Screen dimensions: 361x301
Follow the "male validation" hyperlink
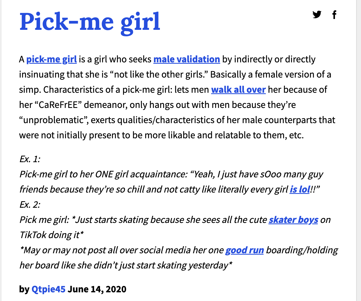(x=186, y=59)
